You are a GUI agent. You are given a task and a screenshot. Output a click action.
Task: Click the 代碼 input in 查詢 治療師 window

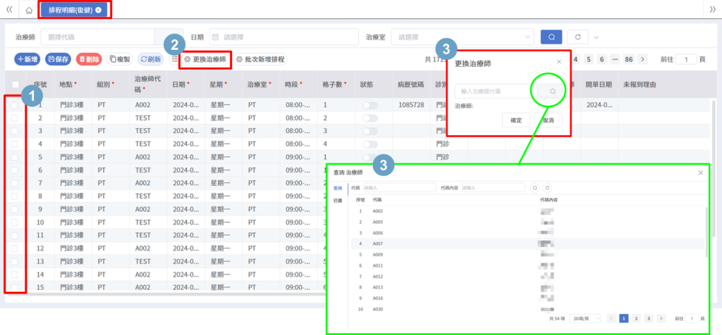point(399,187)
